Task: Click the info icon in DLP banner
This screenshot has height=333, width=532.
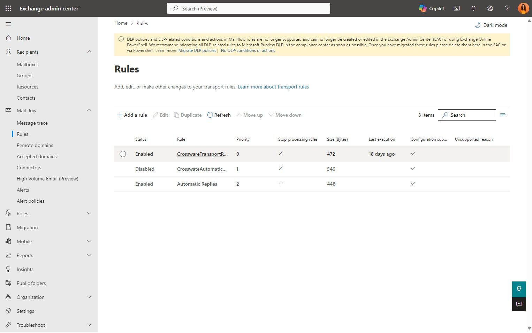Action: (121, 39)
